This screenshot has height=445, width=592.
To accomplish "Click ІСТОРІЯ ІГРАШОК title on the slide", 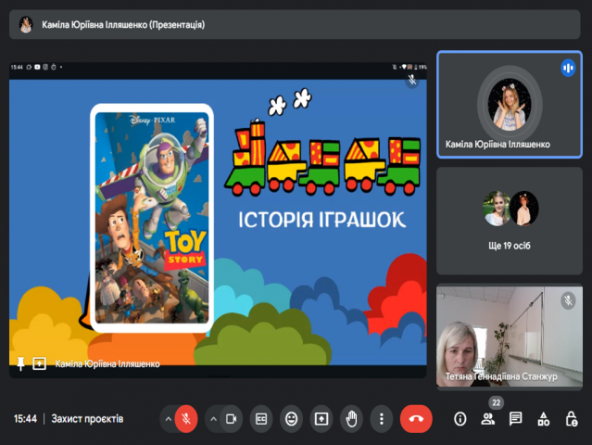I will (322, 220).
